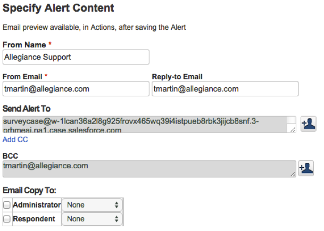Select the Reply-to Email input box

[x=225, y=89]
